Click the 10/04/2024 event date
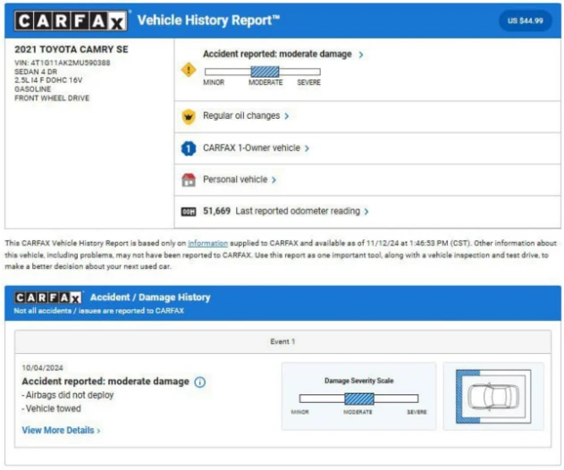The image size is (564, 470). pyautogui.click(x=42, y=368)
